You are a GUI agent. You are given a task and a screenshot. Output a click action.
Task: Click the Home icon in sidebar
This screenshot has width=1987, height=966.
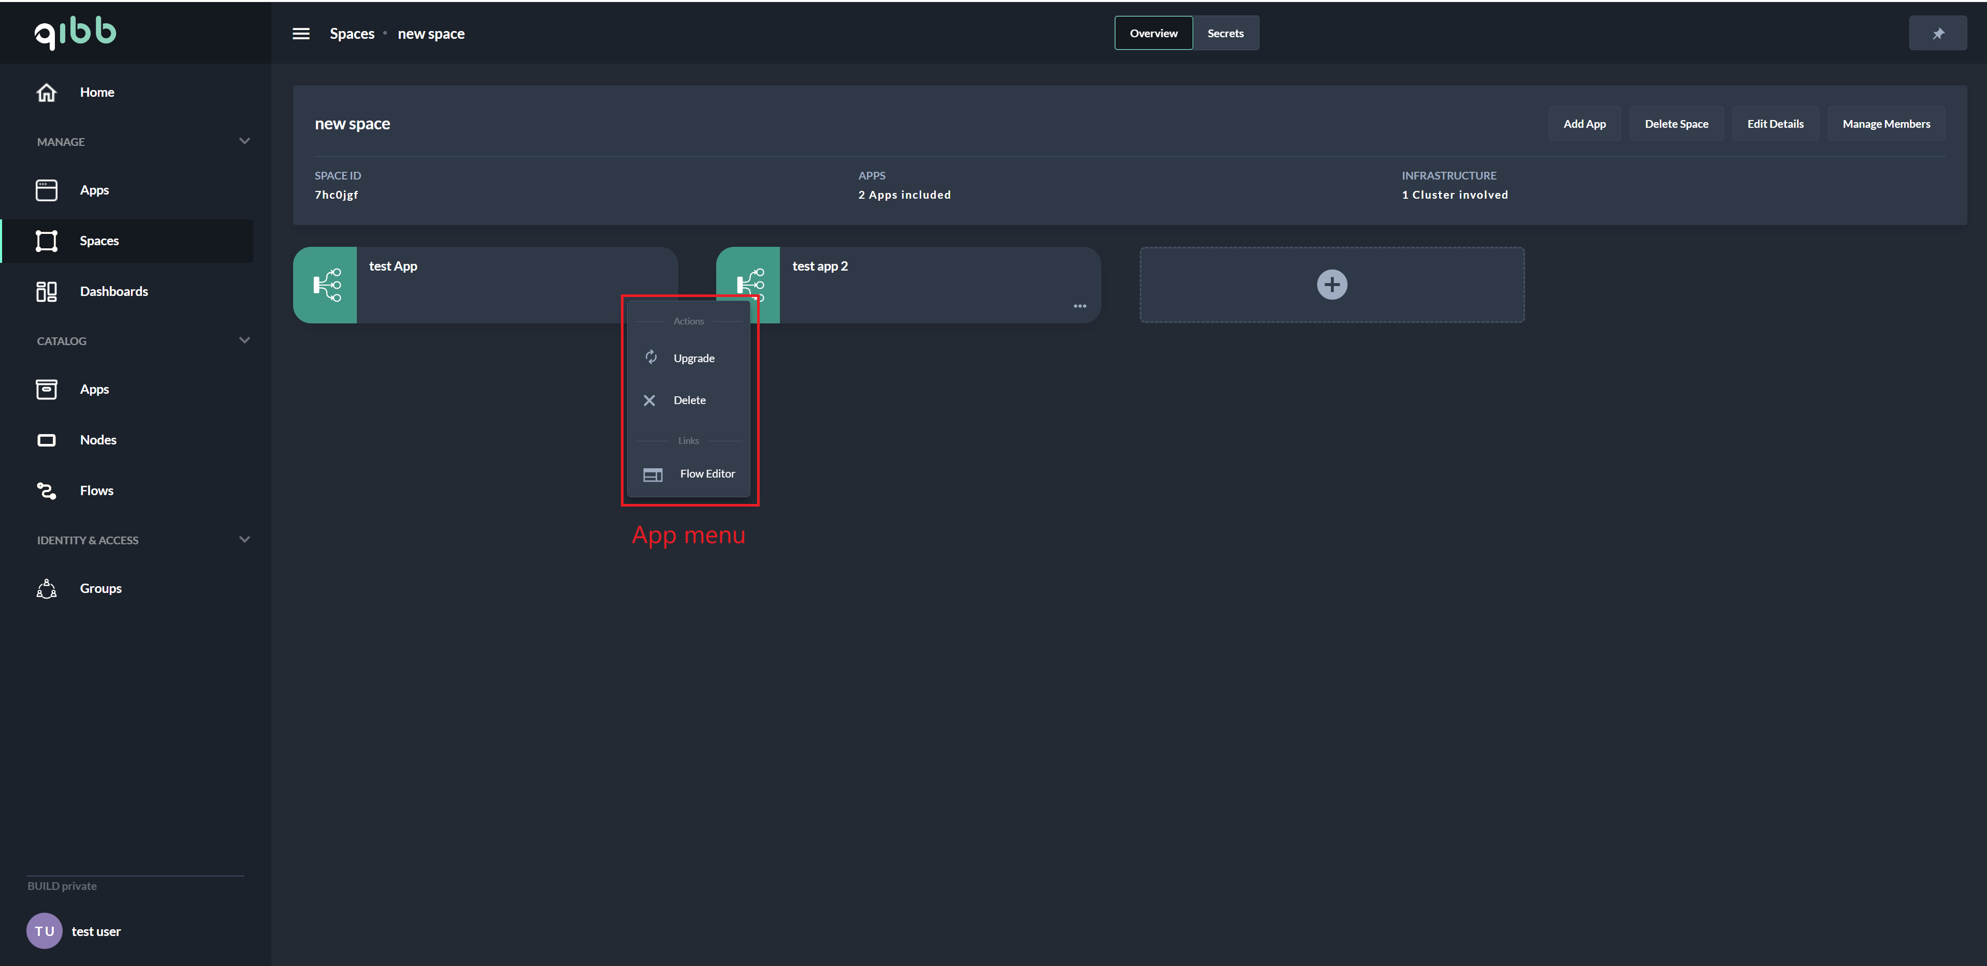pos(46,91)
